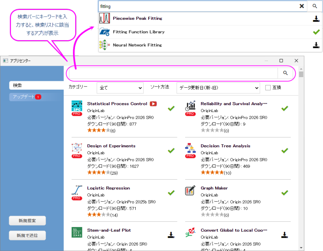This screenshot has height=251, width=323.
Task: Open the Reliability and Survival Analysis title
Action: 234,104
